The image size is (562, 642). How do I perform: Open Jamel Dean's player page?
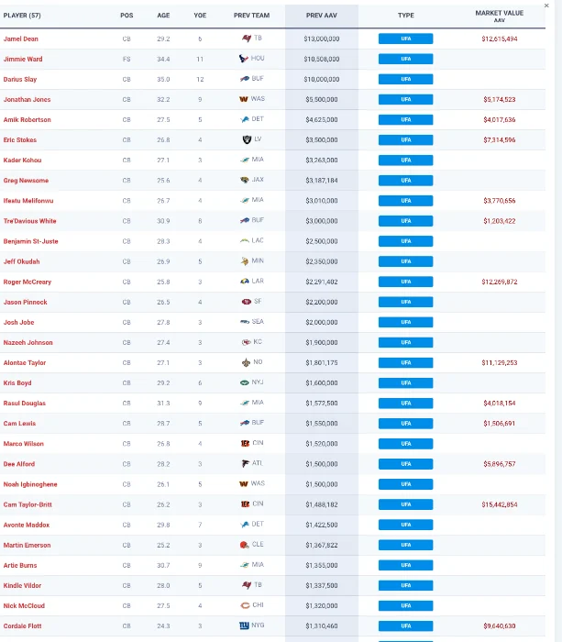20,39
